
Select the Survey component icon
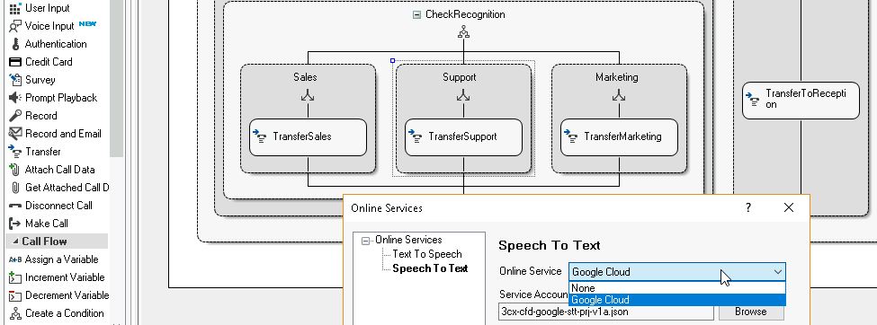[x=15, y=79]
